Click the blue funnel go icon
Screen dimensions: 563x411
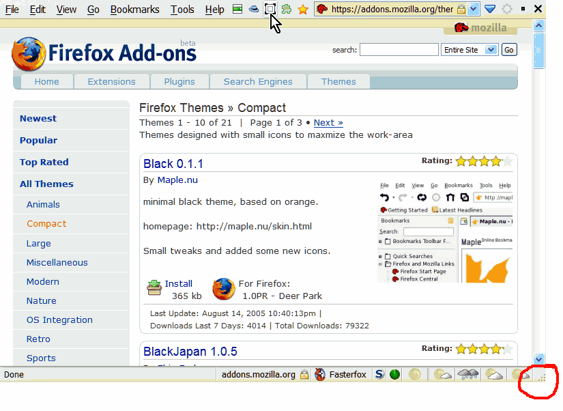490,10
